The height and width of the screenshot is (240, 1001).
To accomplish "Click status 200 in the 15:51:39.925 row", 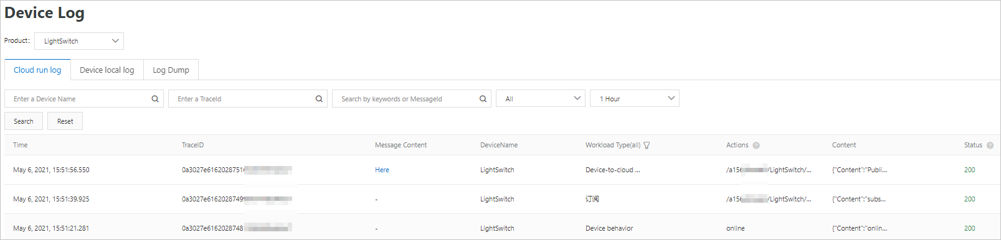I will [x=969, y=199].
